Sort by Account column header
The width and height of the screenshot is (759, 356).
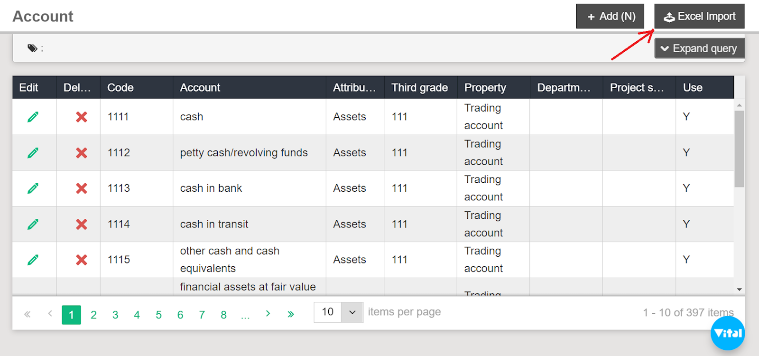tap(200, 87)
